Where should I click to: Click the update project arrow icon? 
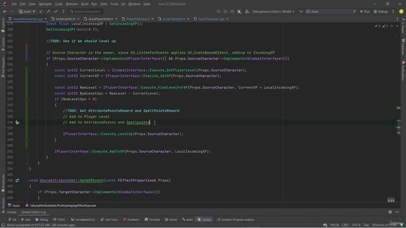click(41, 11)
